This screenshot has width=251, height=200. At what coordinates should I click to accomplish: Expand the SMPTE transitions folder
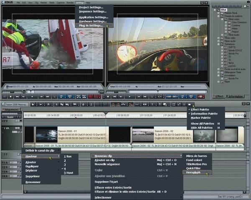coord(222,47)
